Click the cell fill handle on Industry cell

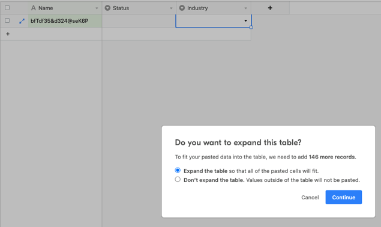coord(251,27)
